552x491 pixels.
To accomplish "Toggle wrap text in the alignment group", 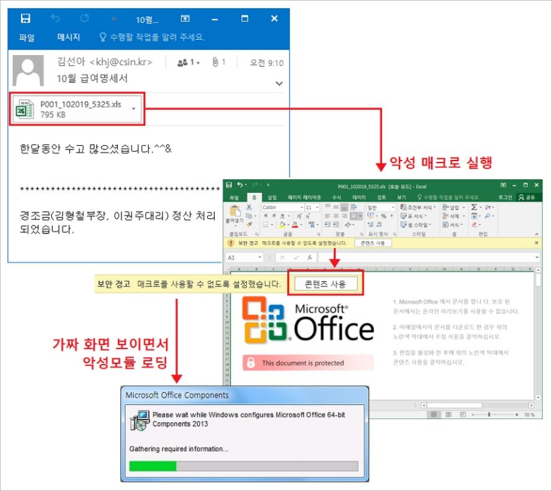I will pos(354,207).
